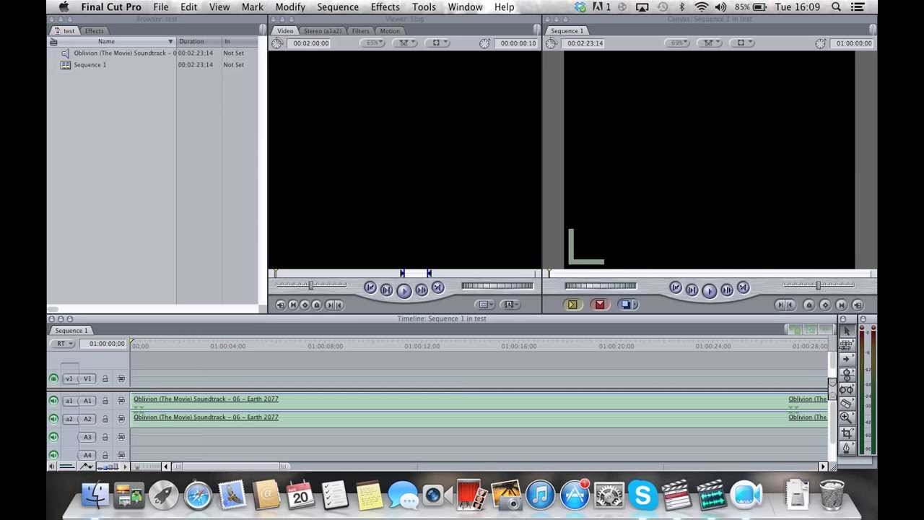
Task: Click the Viewer jog wheel control
Action: pyautogui.click(x=497, y=286)
